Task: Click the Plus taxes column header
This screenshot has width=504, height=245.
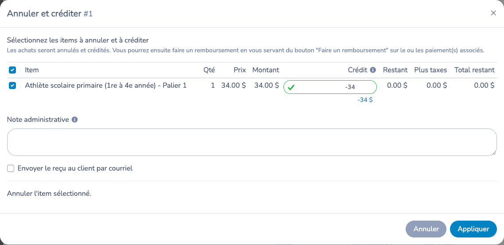Action: pyautogui.click(x=430, y=70)
